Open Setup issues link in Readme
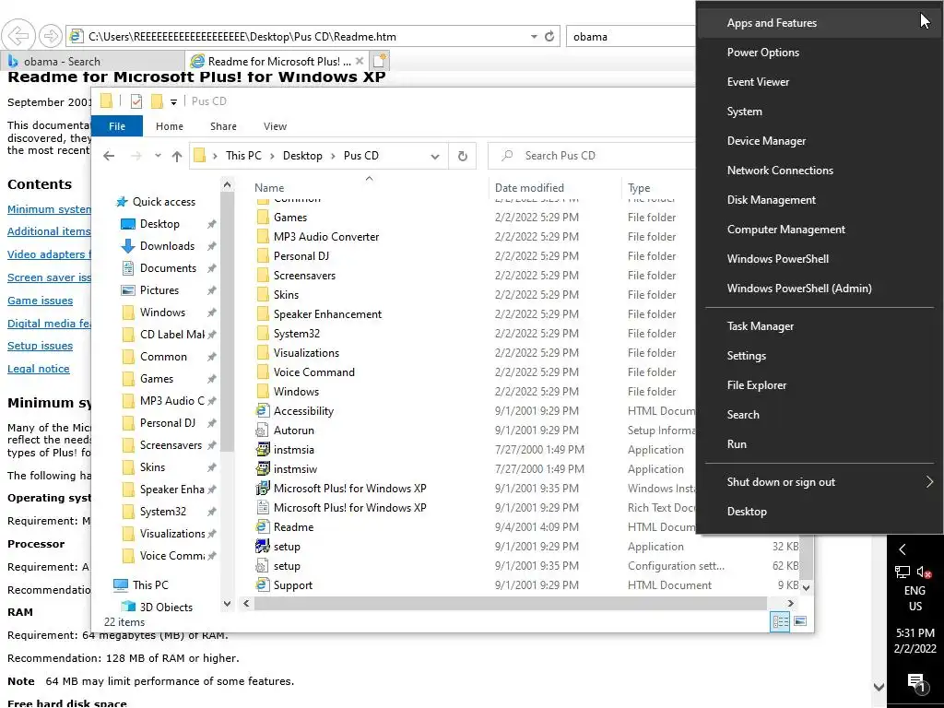Screen dimensions: 944x708 [x=40, y=346]
